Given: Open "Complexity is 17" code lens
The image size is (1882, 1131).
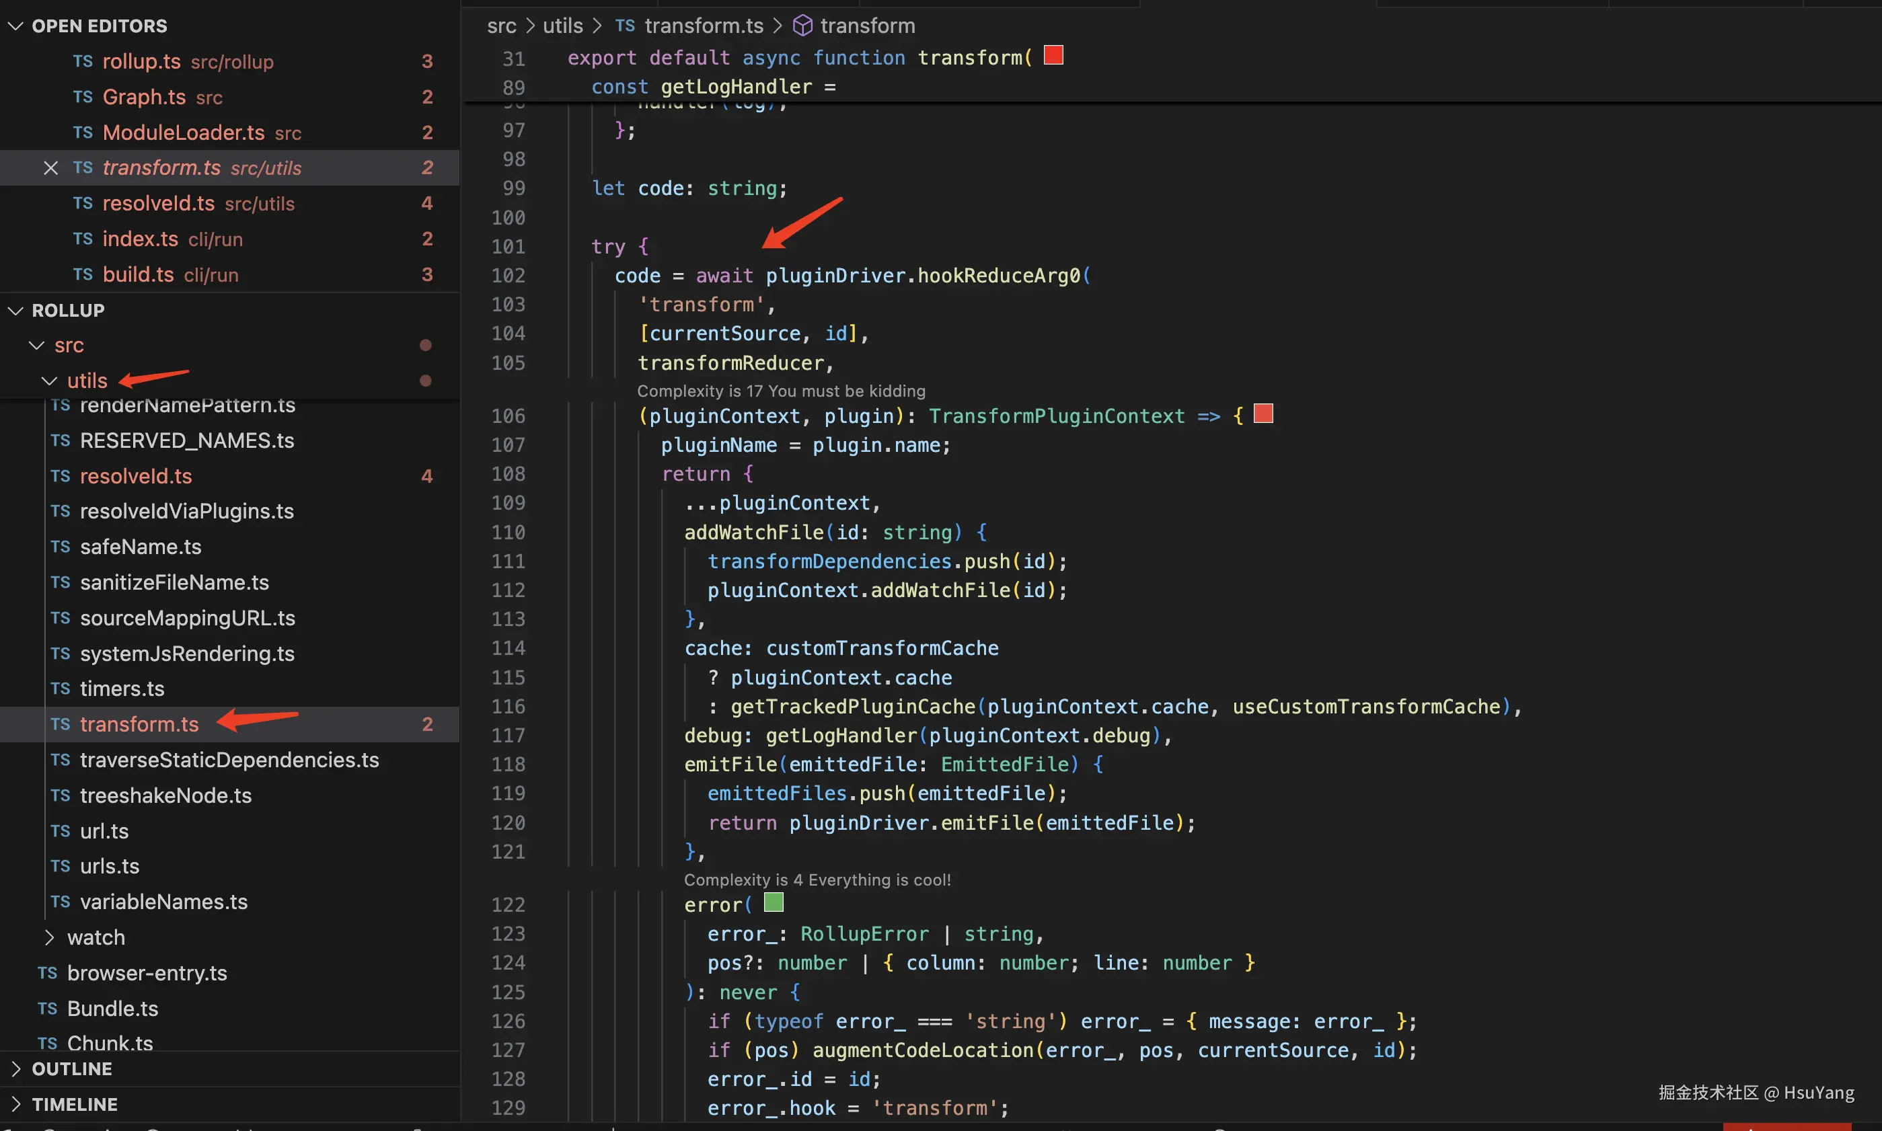Looking at the screenshot, I should (x=780, y=391).
